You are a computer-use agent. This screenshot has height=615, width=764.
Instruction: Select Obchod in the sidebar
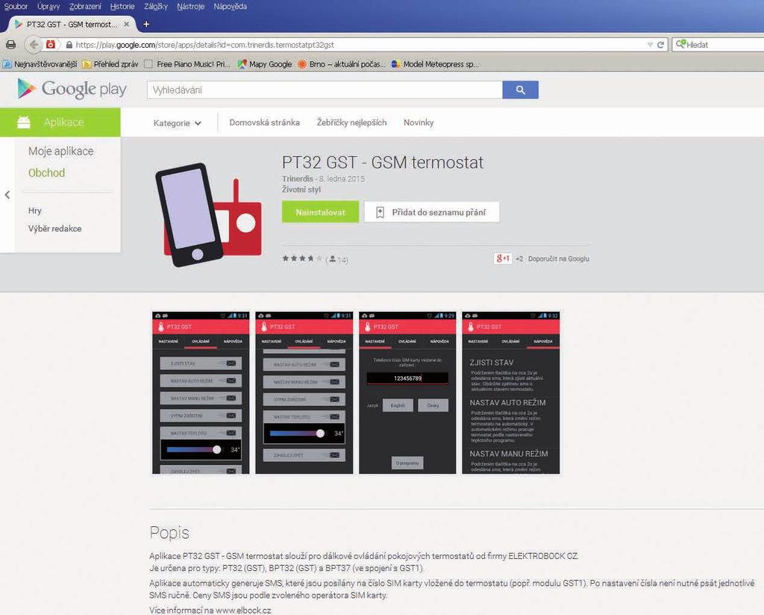coord(47,172)
